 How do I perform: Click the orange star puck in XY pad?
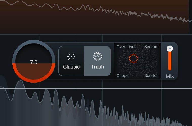point(133,59)
